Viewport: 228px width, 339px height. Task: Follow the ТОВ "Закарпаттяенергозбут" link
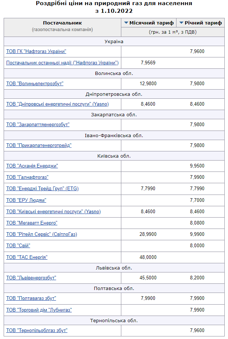pos(38,125)
